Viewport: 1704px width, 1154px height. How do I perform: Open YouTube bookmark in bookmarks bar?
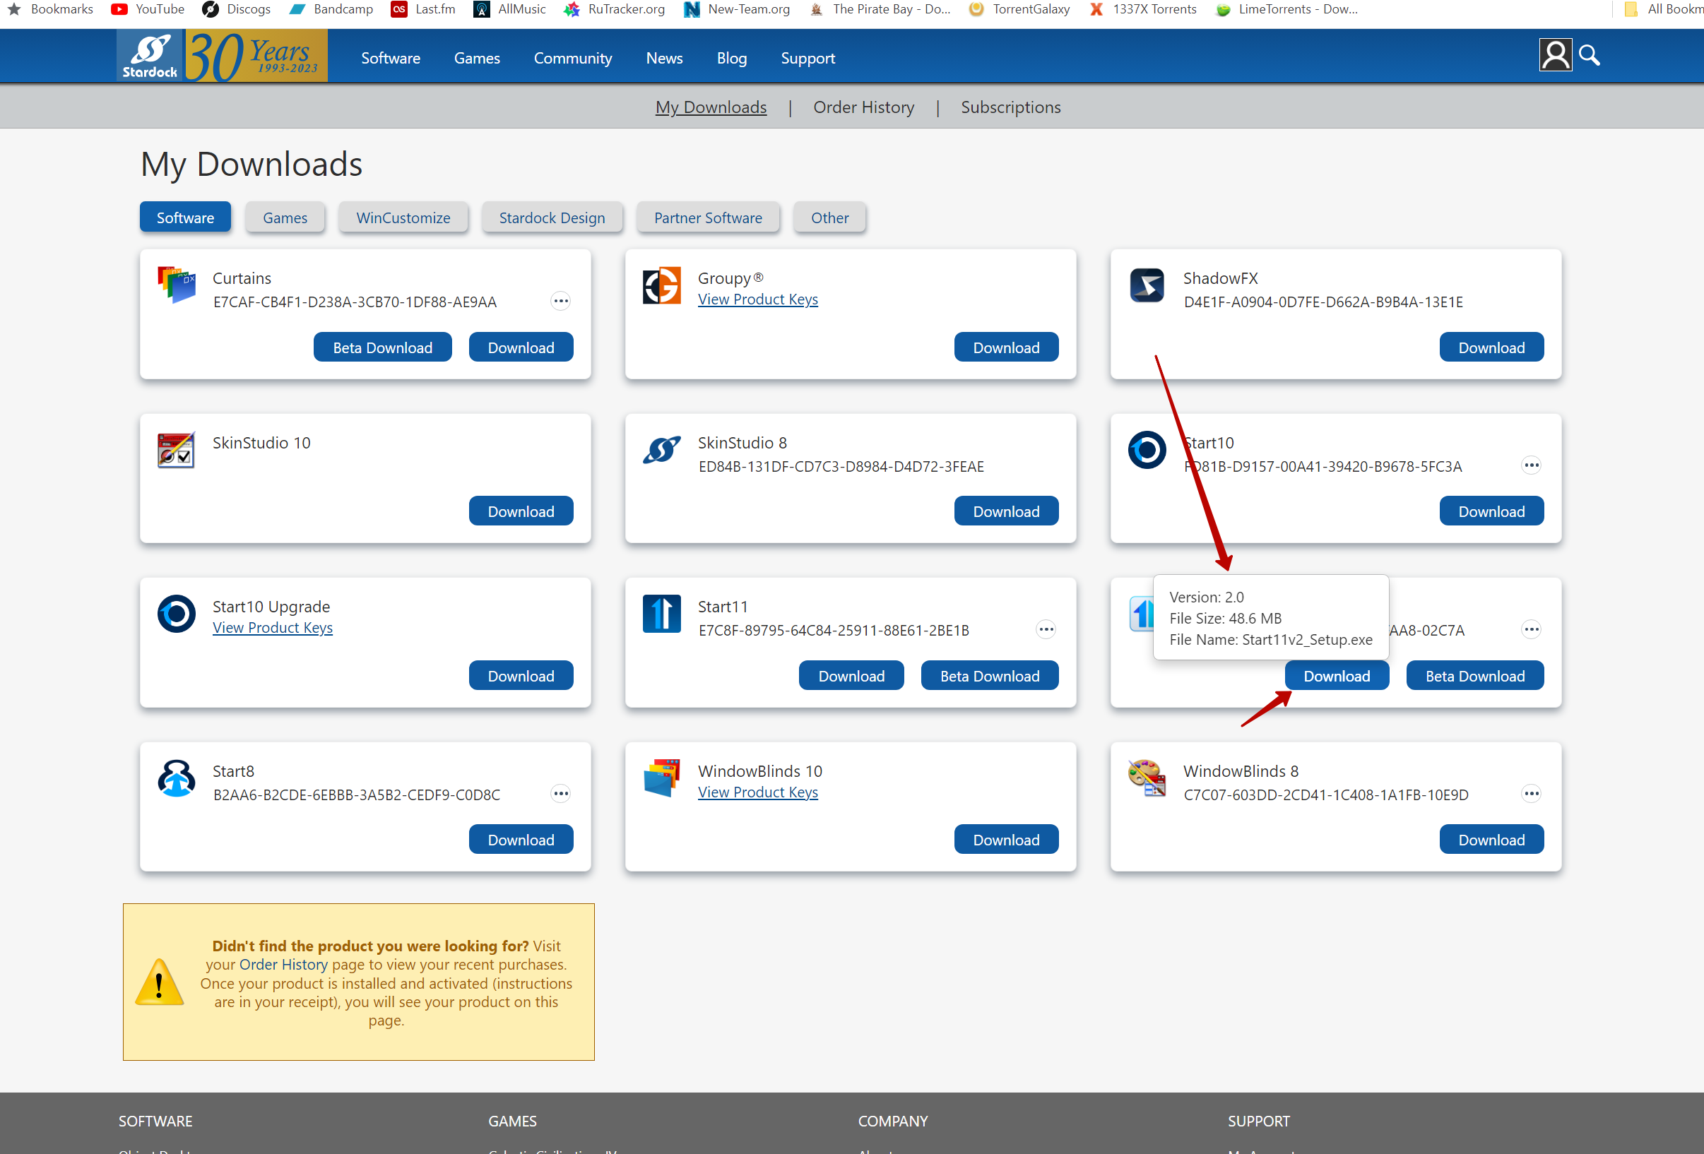(x=148, y=8)
